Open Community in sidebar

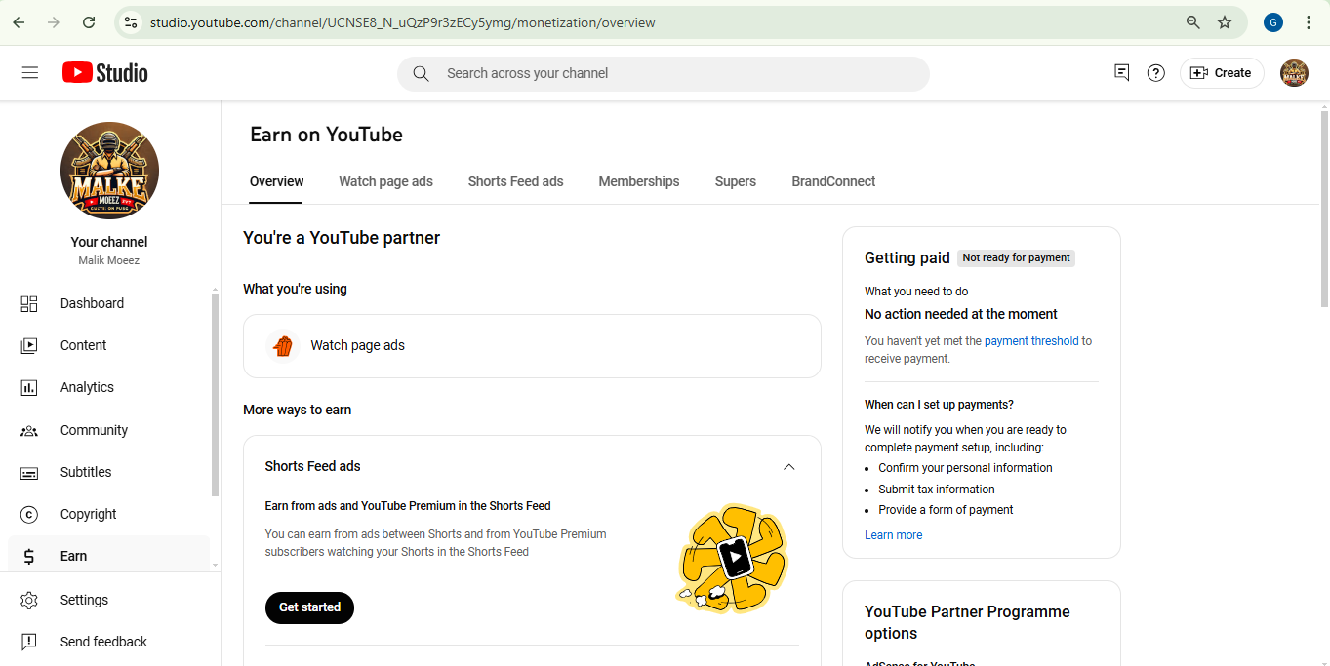109,430
